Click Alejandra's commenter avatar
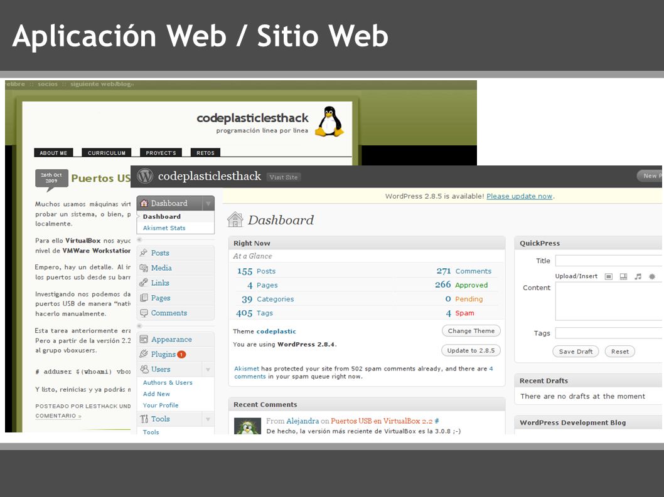The image size is (664, 497). 248,426
